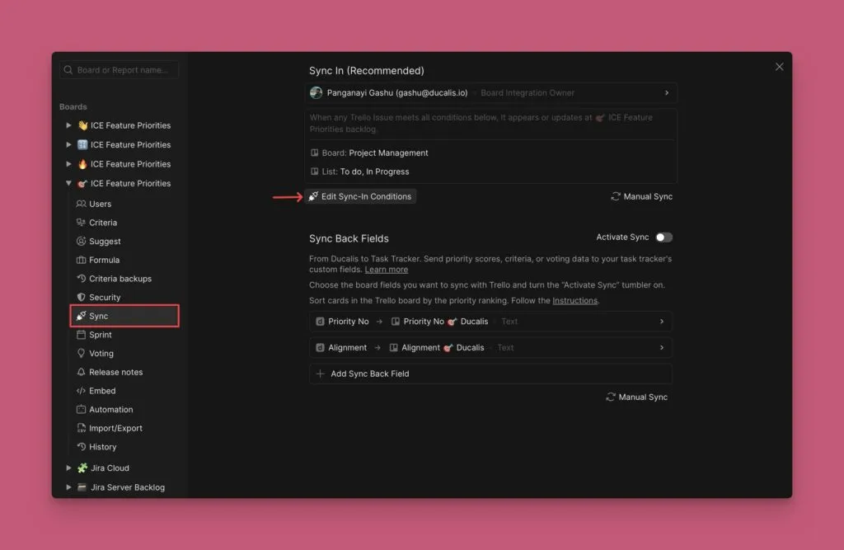Screen dimensions: 844x550
Task: Click the Sprint calendar icon
Action: [x=81, y=335]
